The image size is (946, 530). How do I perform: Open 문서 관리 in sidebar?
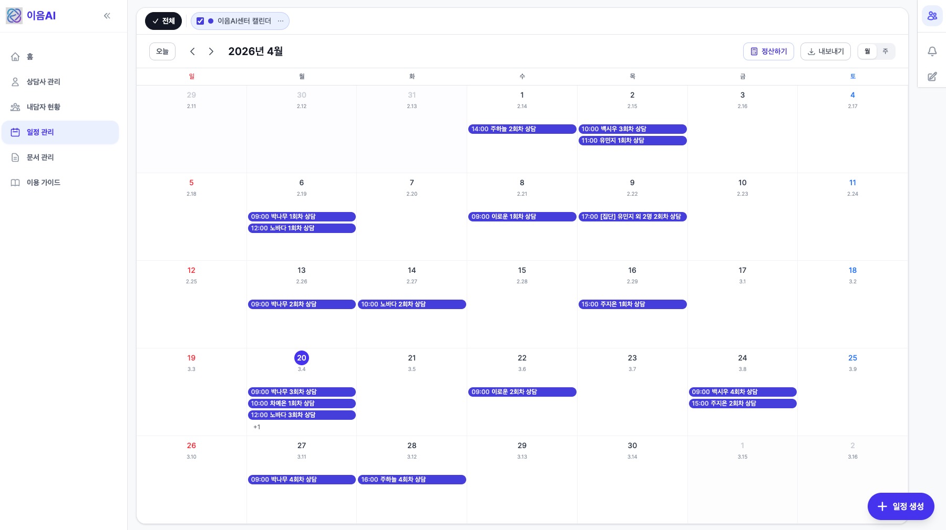click(40, 157)
